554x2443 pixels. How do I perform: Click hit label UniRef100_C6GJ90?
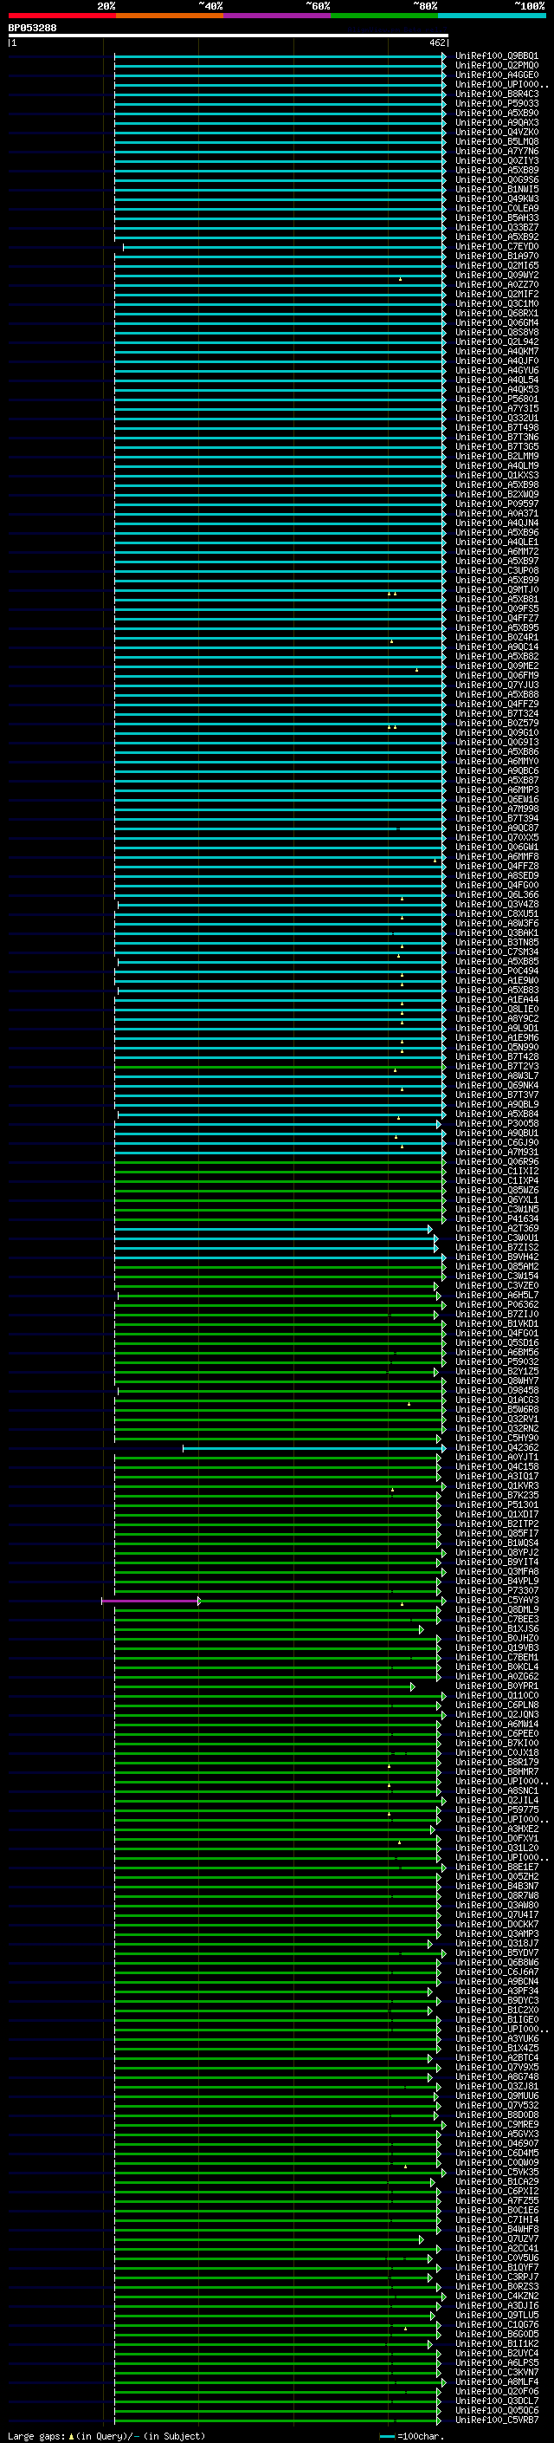[x=496, y=1143]
